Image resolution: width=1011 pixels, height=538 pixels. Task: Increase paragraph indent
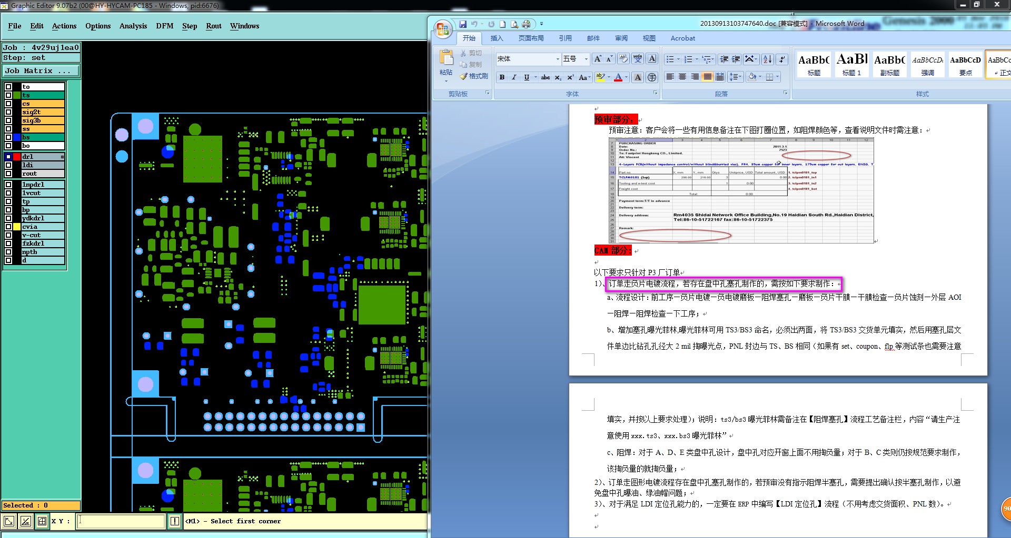(x=736, y=59)
